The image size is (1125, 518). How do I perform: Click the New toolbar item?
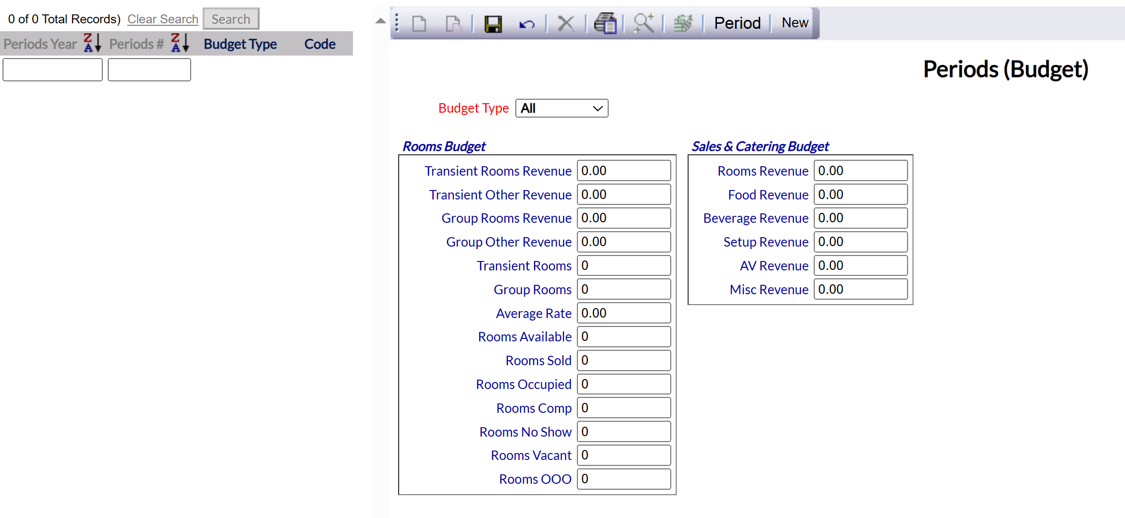tap(794, 23)
